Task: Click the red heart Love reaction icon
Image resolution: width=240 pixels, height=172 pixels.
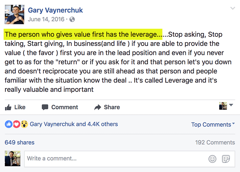Action: tap(16, 124)
